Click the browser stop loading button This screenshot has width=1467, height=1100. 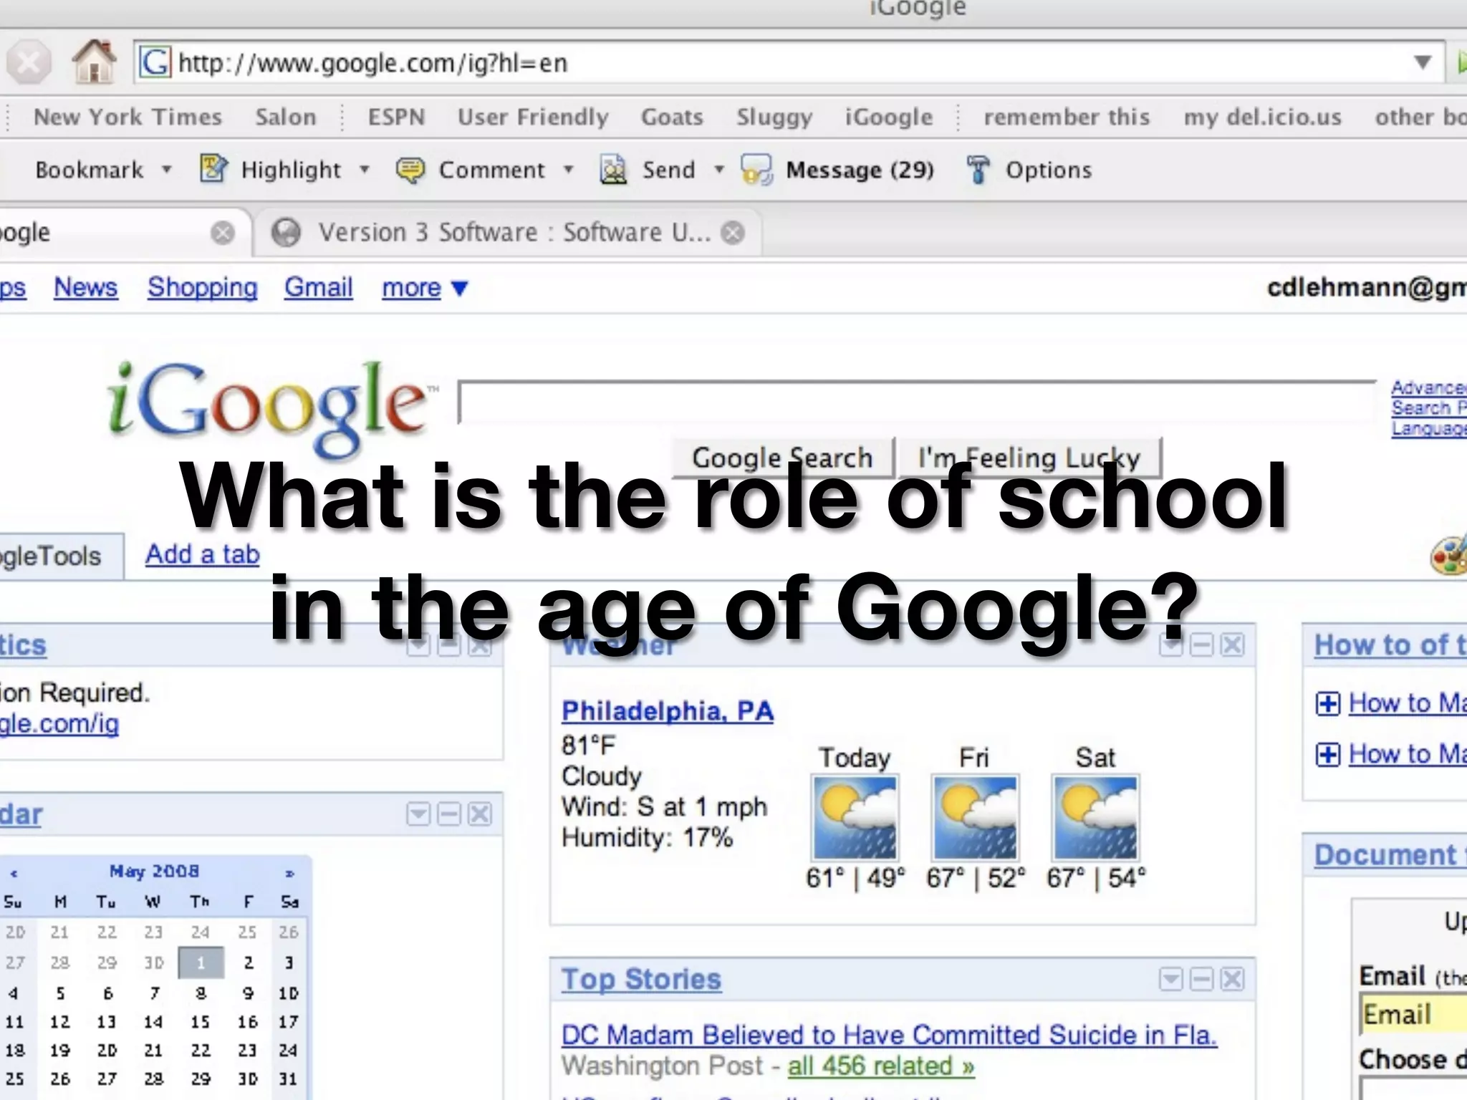tap(29, 63)
